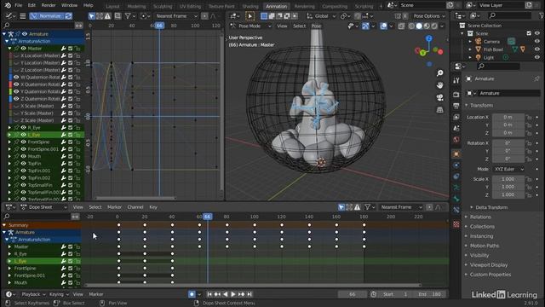Screen dimensions: 545x307
Task: Select wireframe viewport shading icon
Action: pyautogui.click(x=411, y=26)
